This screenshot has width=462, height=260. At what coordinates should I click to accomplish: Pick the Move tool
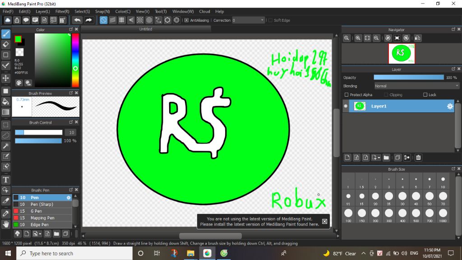[x=5, y=78]
